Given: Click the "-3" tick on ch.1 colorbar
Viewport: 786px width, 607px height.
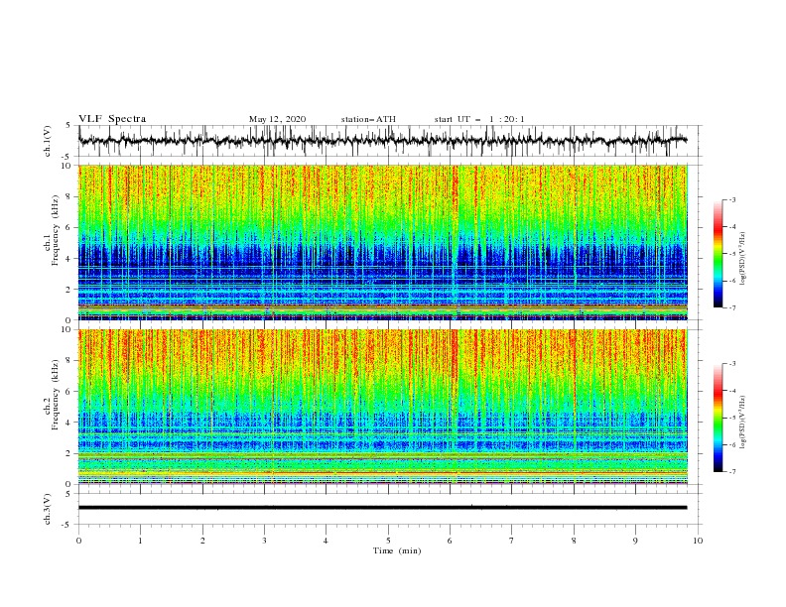Looking at the screenshot, I should [x=732, y=199].
